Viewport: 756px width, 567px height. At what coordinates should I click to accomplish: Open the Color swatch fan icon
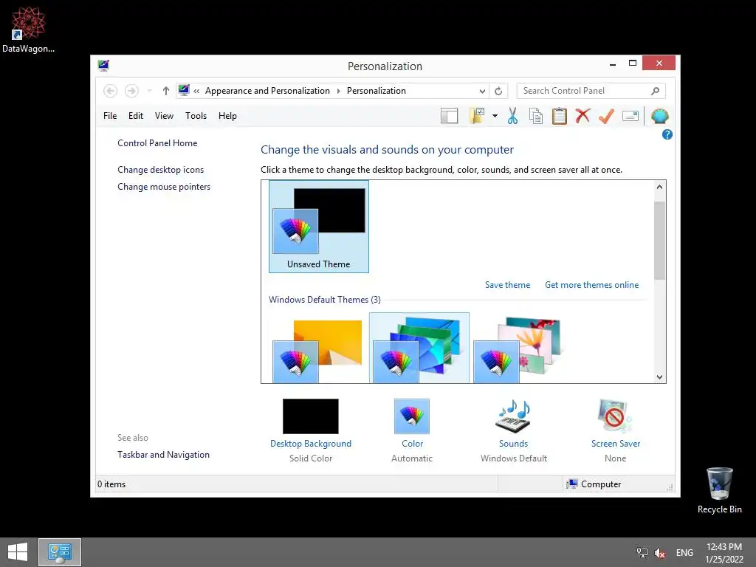point(412,416)
